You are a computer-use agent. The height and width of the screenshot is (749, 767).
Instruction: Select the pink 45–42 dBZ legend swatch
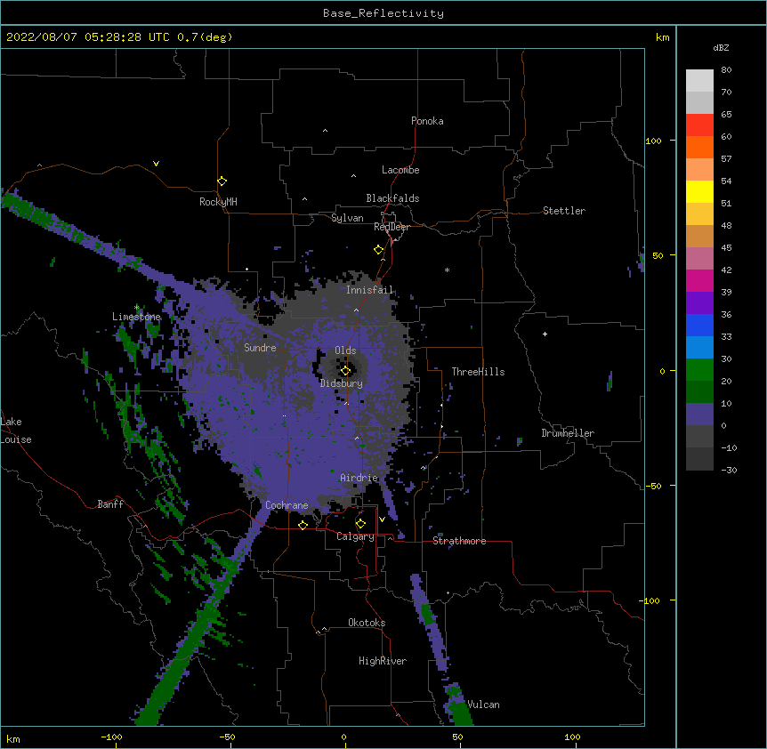(x=699, y=259)
